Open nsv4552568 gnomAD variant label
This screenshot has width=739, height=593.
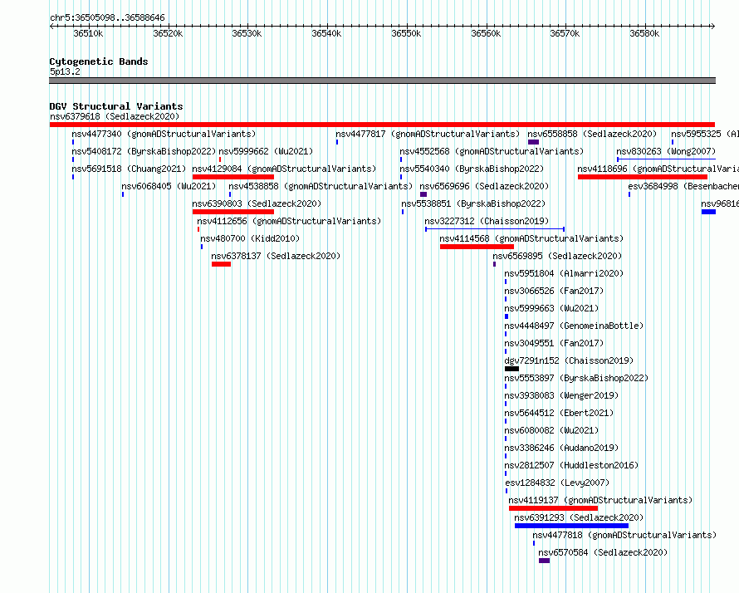coord(492,151)
